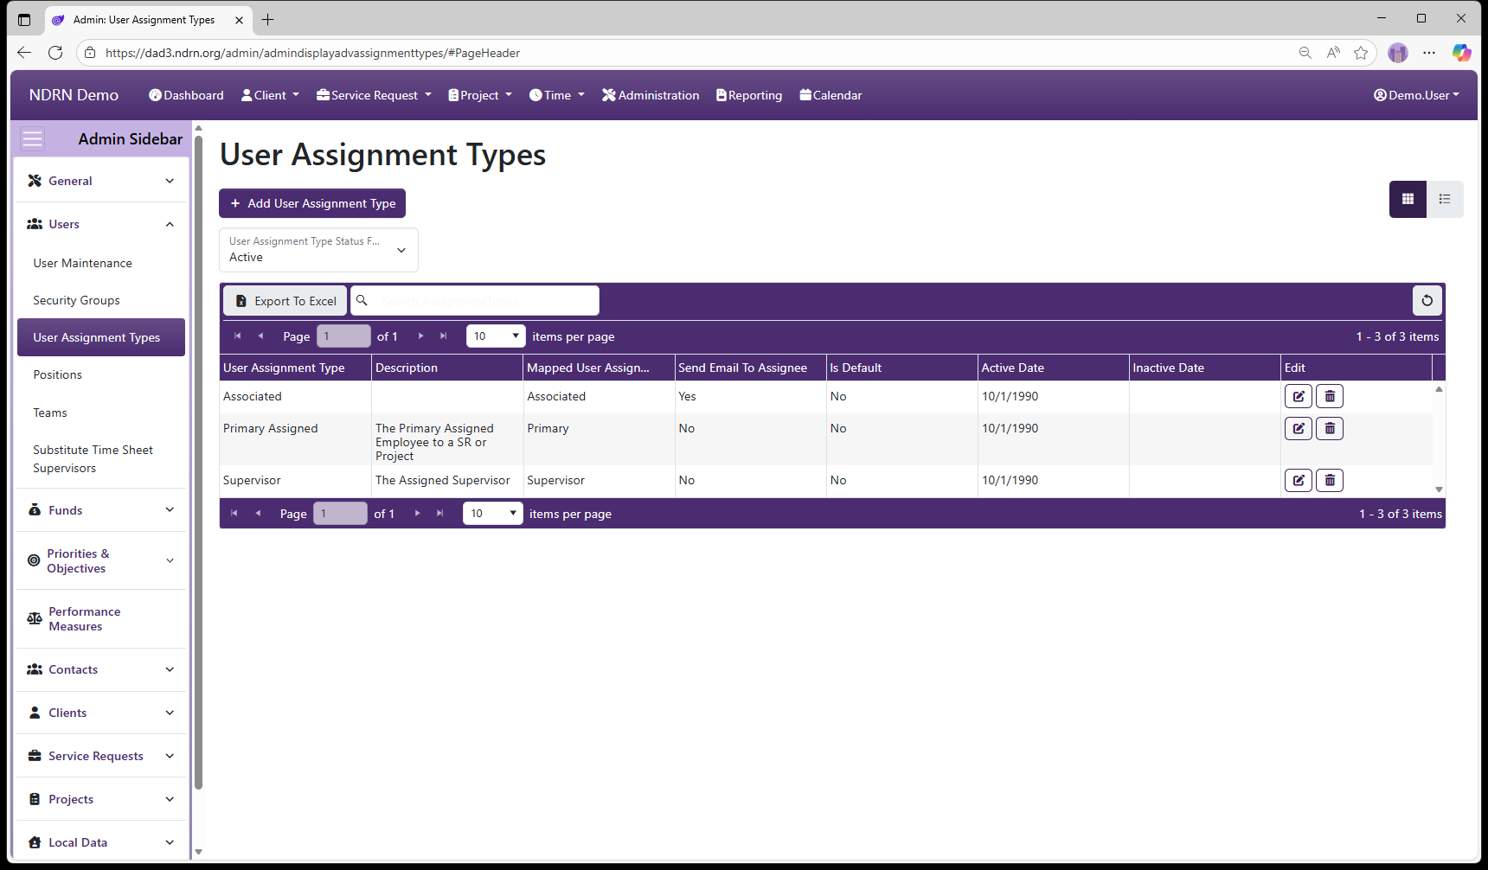Open browser profile avatar

pos(1398,53)
